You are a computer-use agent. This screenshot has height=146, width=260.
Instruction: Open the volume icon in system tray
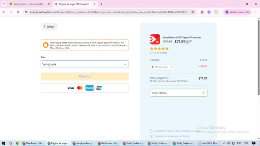229,143
